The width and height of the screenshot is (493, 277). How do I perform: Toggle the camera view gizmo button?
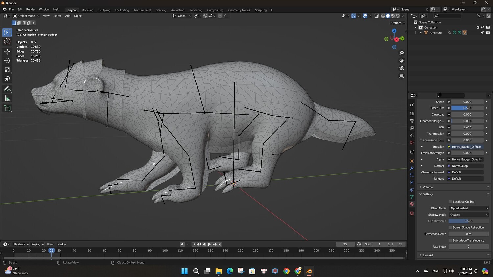[401, 68]
